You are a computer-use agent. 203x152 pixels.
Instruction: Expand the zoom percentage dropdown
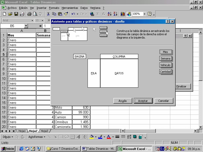(x=144, y=14)
